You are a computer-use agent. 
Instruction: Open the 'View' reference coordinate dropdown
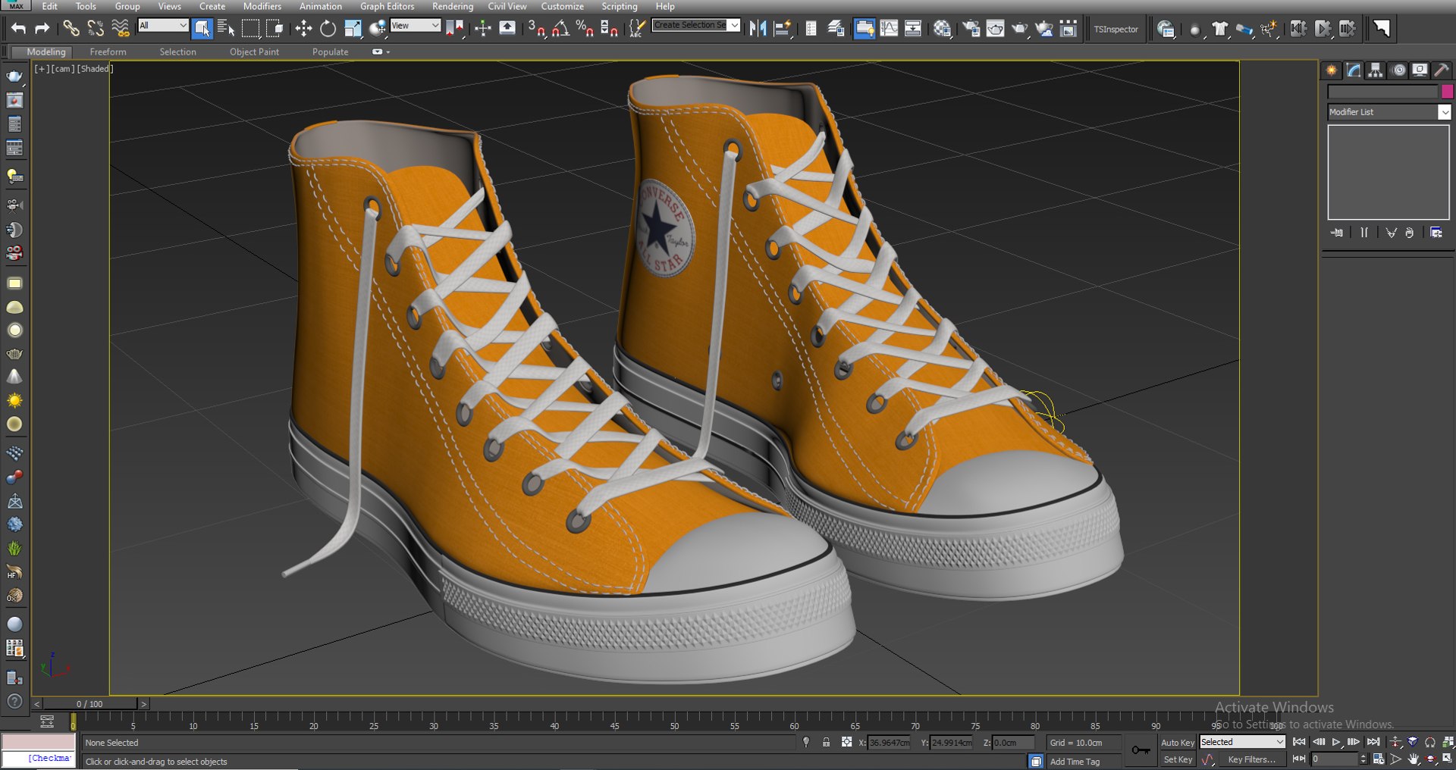pos(415,26)
